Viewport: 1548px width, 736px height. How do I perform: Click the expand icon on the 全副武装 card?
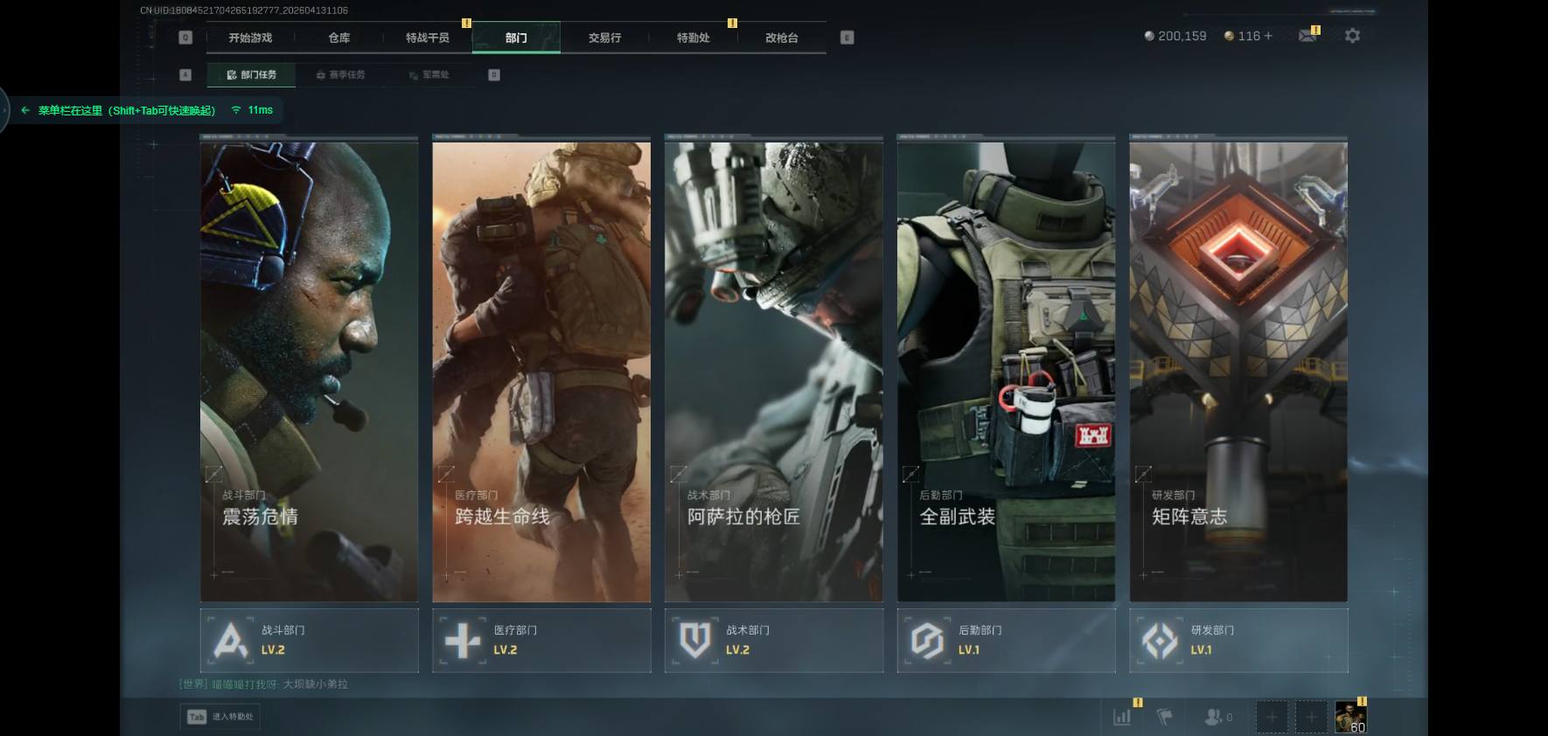click(x=910, y=475)
